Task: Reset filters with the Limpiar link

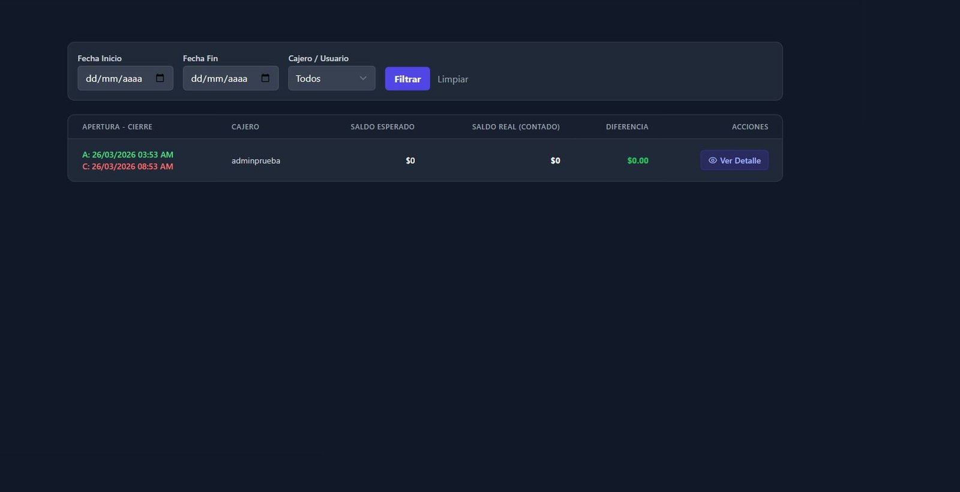Action: (453, 79)
